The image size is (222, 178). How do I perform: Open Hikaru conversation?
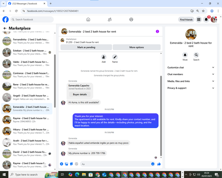click(x=27, y=131)
